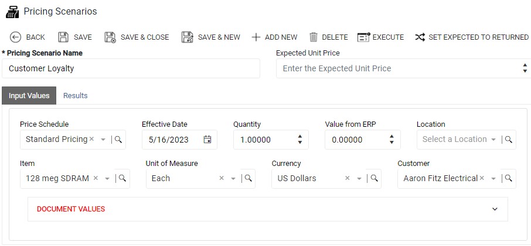This screenshot has width=531, height=246.
Task: Open the Customer dropdown arrow
Action: pyautogui.click(x=493, y=178)
